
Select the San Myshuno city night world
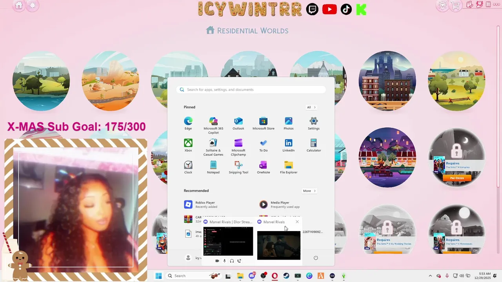tap(387, 81)
